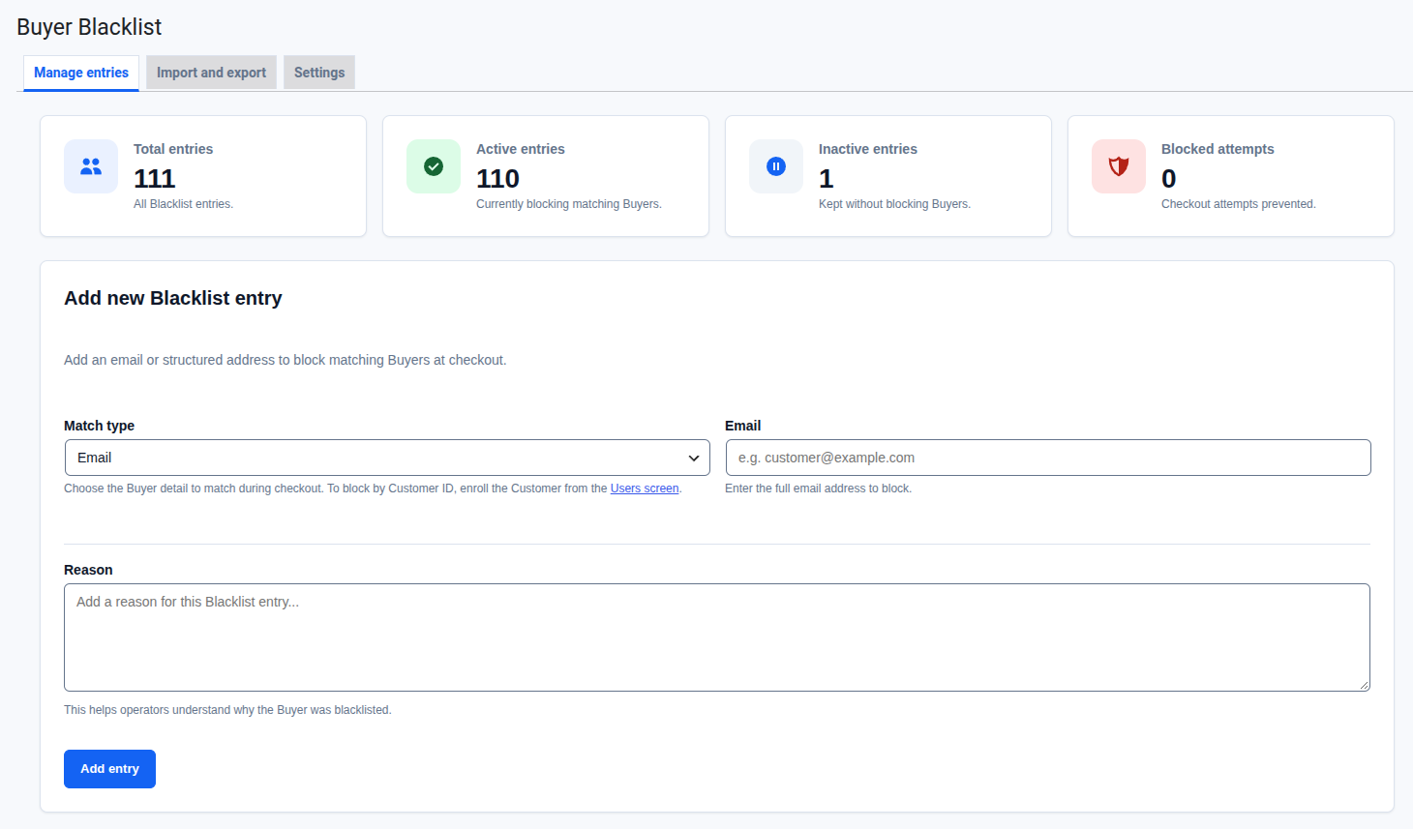The image size is (1413, 829).
Task: Open the Match type dropdown
Action: tap(387, 458)
